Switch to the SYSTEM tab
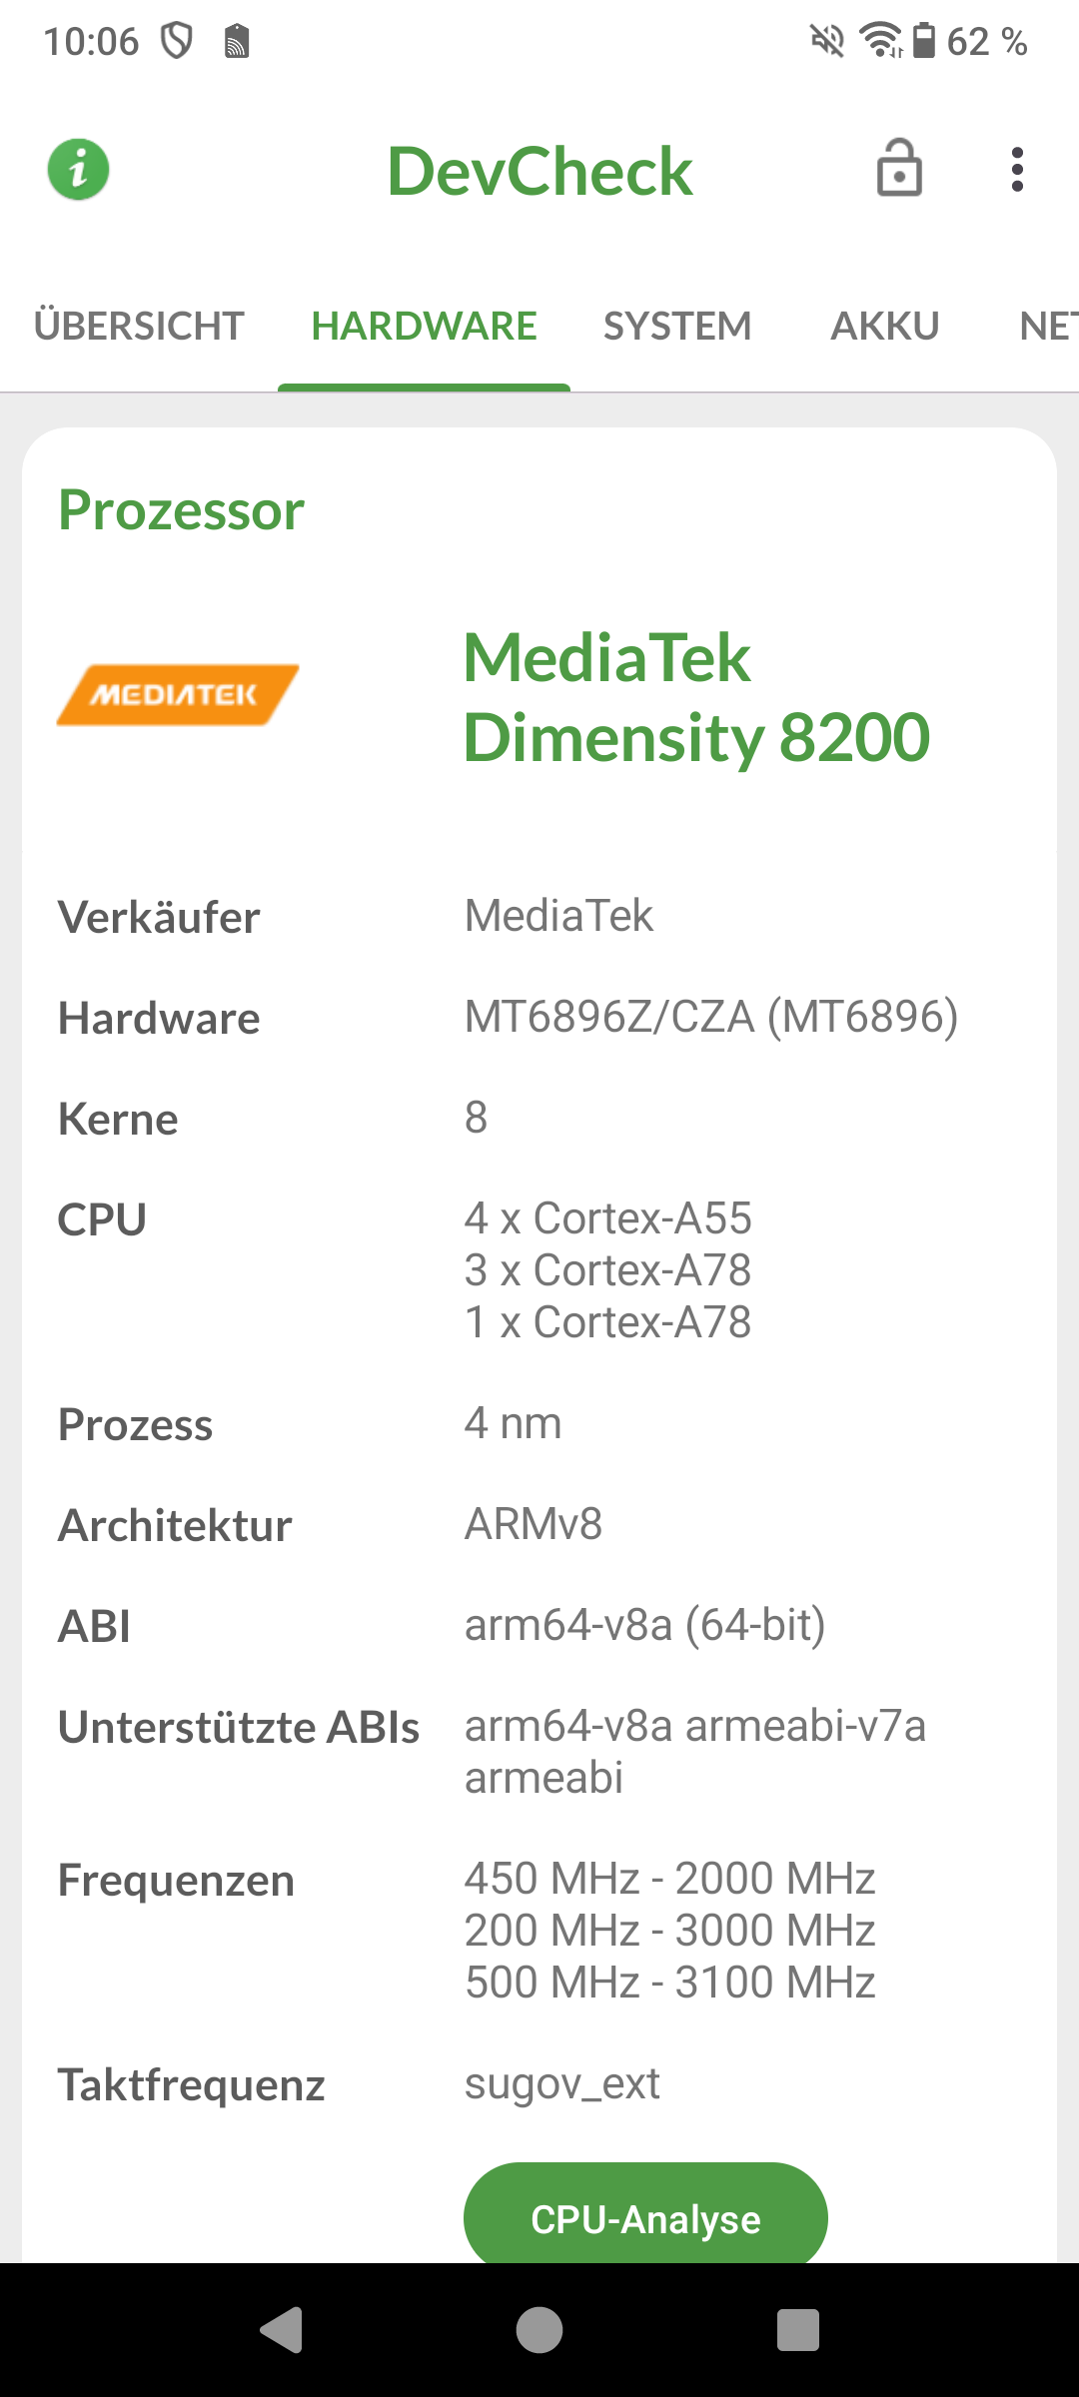The height and width of the screenshot is (2397, 1079). pos(677,326)
